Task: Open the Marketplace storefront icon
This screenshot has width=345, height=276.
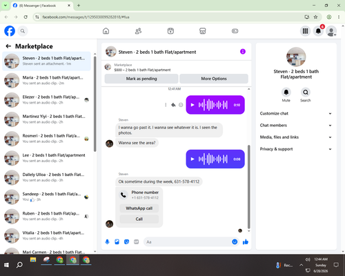Action: 203,31
